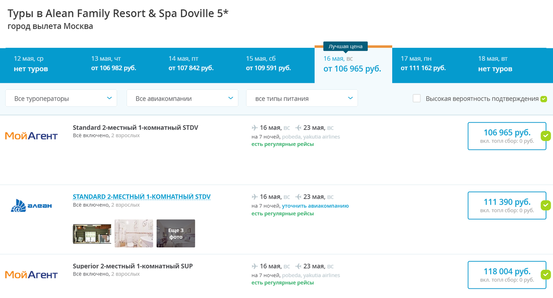Screen dimensions: 553x298
Task: Open the Все авиакомпании dropdown
Action: [x=182, y=98]
